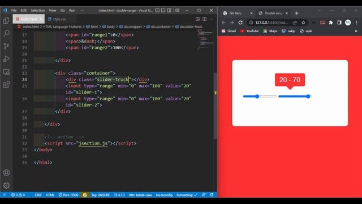Click the right slider thumb at 70
This screenshot has width=362, height=204.
point(308,96)
